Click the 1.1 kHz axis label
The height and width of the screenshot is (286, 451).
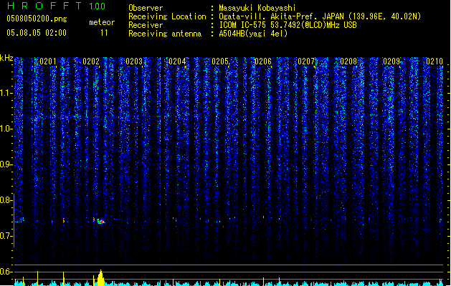click(6, 93)
